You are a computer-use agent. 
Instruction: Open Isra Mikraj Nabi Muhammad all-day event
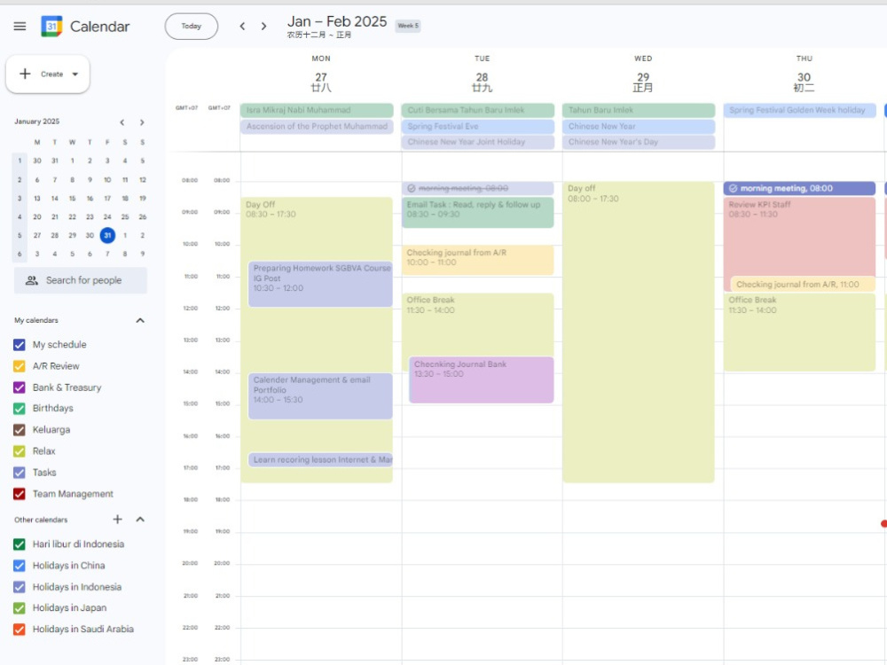pyautogui.click(x=317, y=110)
